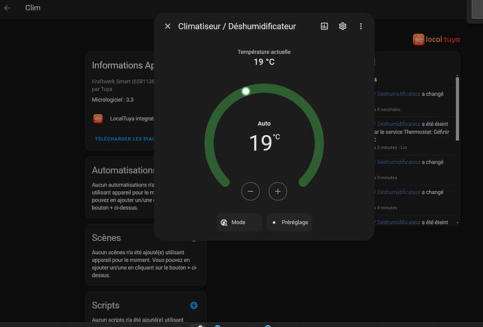Image resolution: width=483 pixels, height=327 pixels.
Task: Add a script with the blue plus icon
Action: click(x=194, y=305)
